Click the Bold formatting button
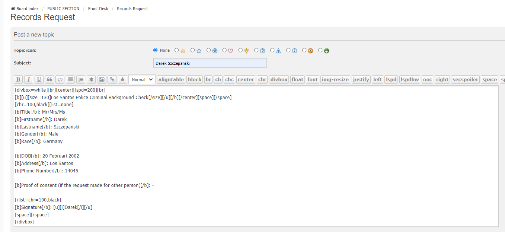 pos(18,79)
